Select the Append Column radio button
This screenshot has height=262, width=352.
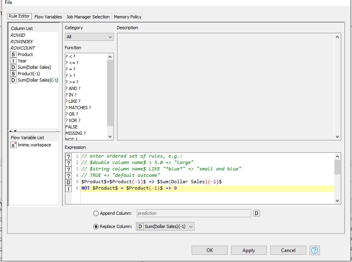(96, 214)
